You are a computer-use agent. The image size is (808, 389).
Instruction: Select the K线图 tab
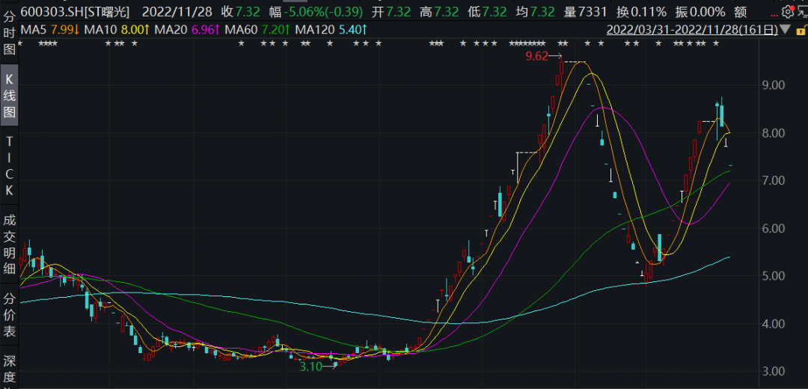point(10,95)
